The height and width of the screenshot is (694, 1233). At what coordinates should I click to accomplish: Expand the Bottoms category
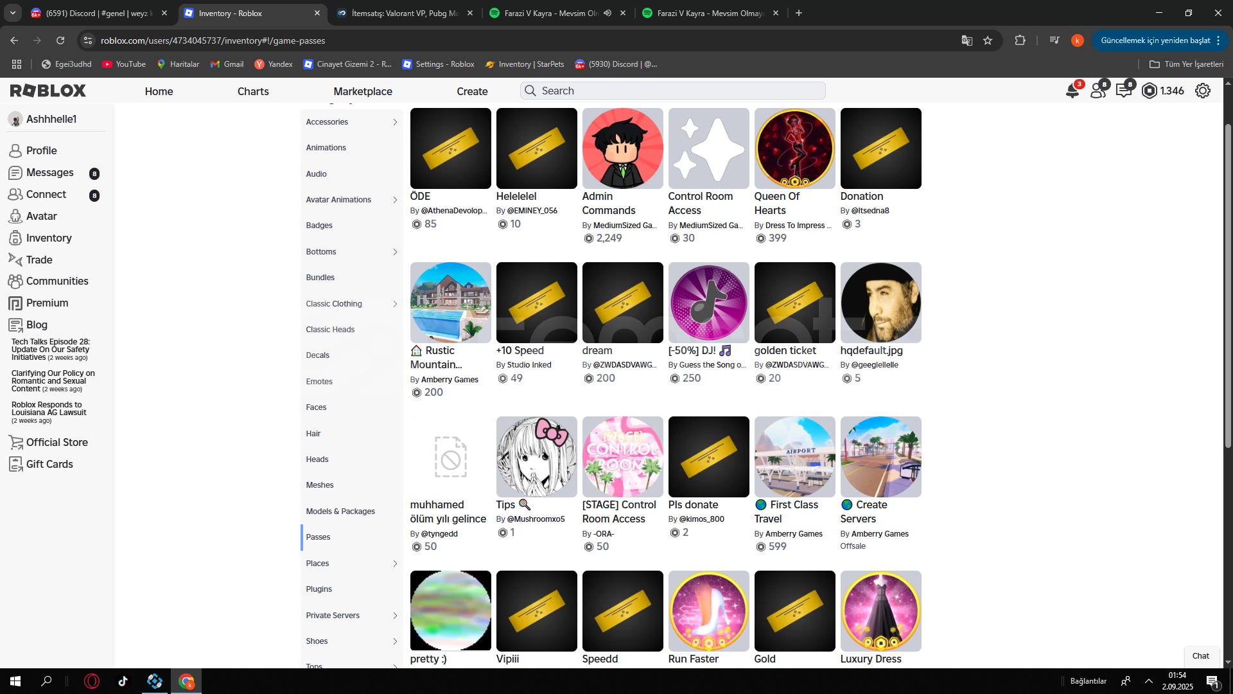(x=395, y=252)
